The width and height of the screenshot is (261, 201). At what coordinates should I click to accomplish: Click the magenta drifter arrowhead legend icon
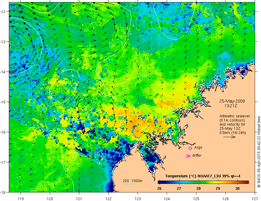188,156
